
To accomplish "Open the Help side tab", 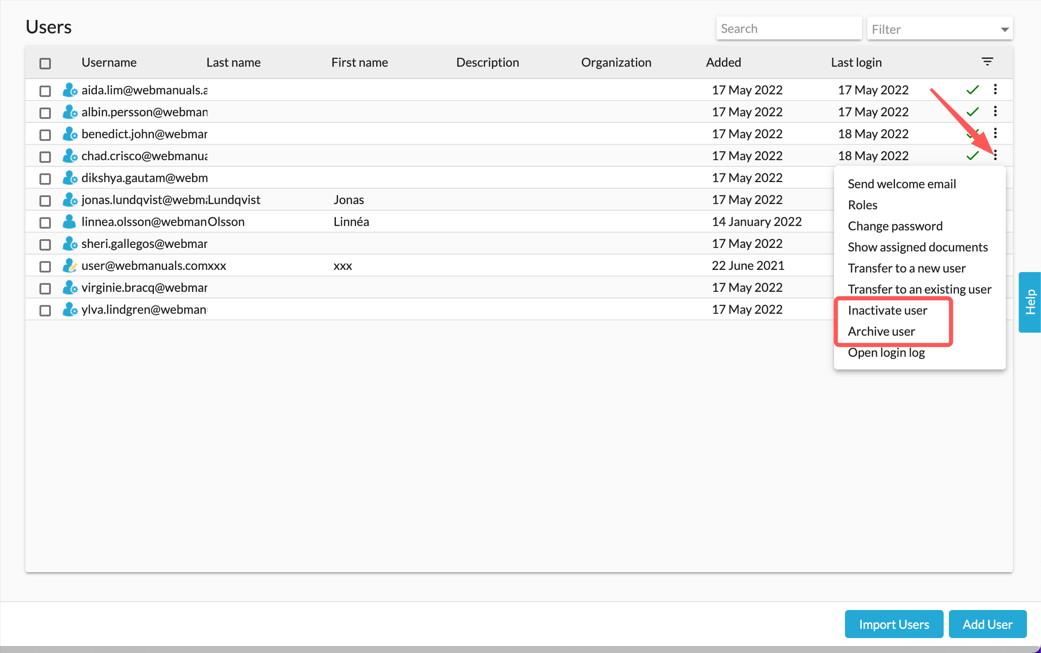I will [x=1030, y=302].
